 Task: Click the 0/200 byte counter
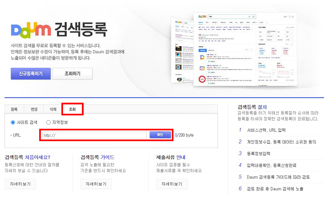click(184, 135)
